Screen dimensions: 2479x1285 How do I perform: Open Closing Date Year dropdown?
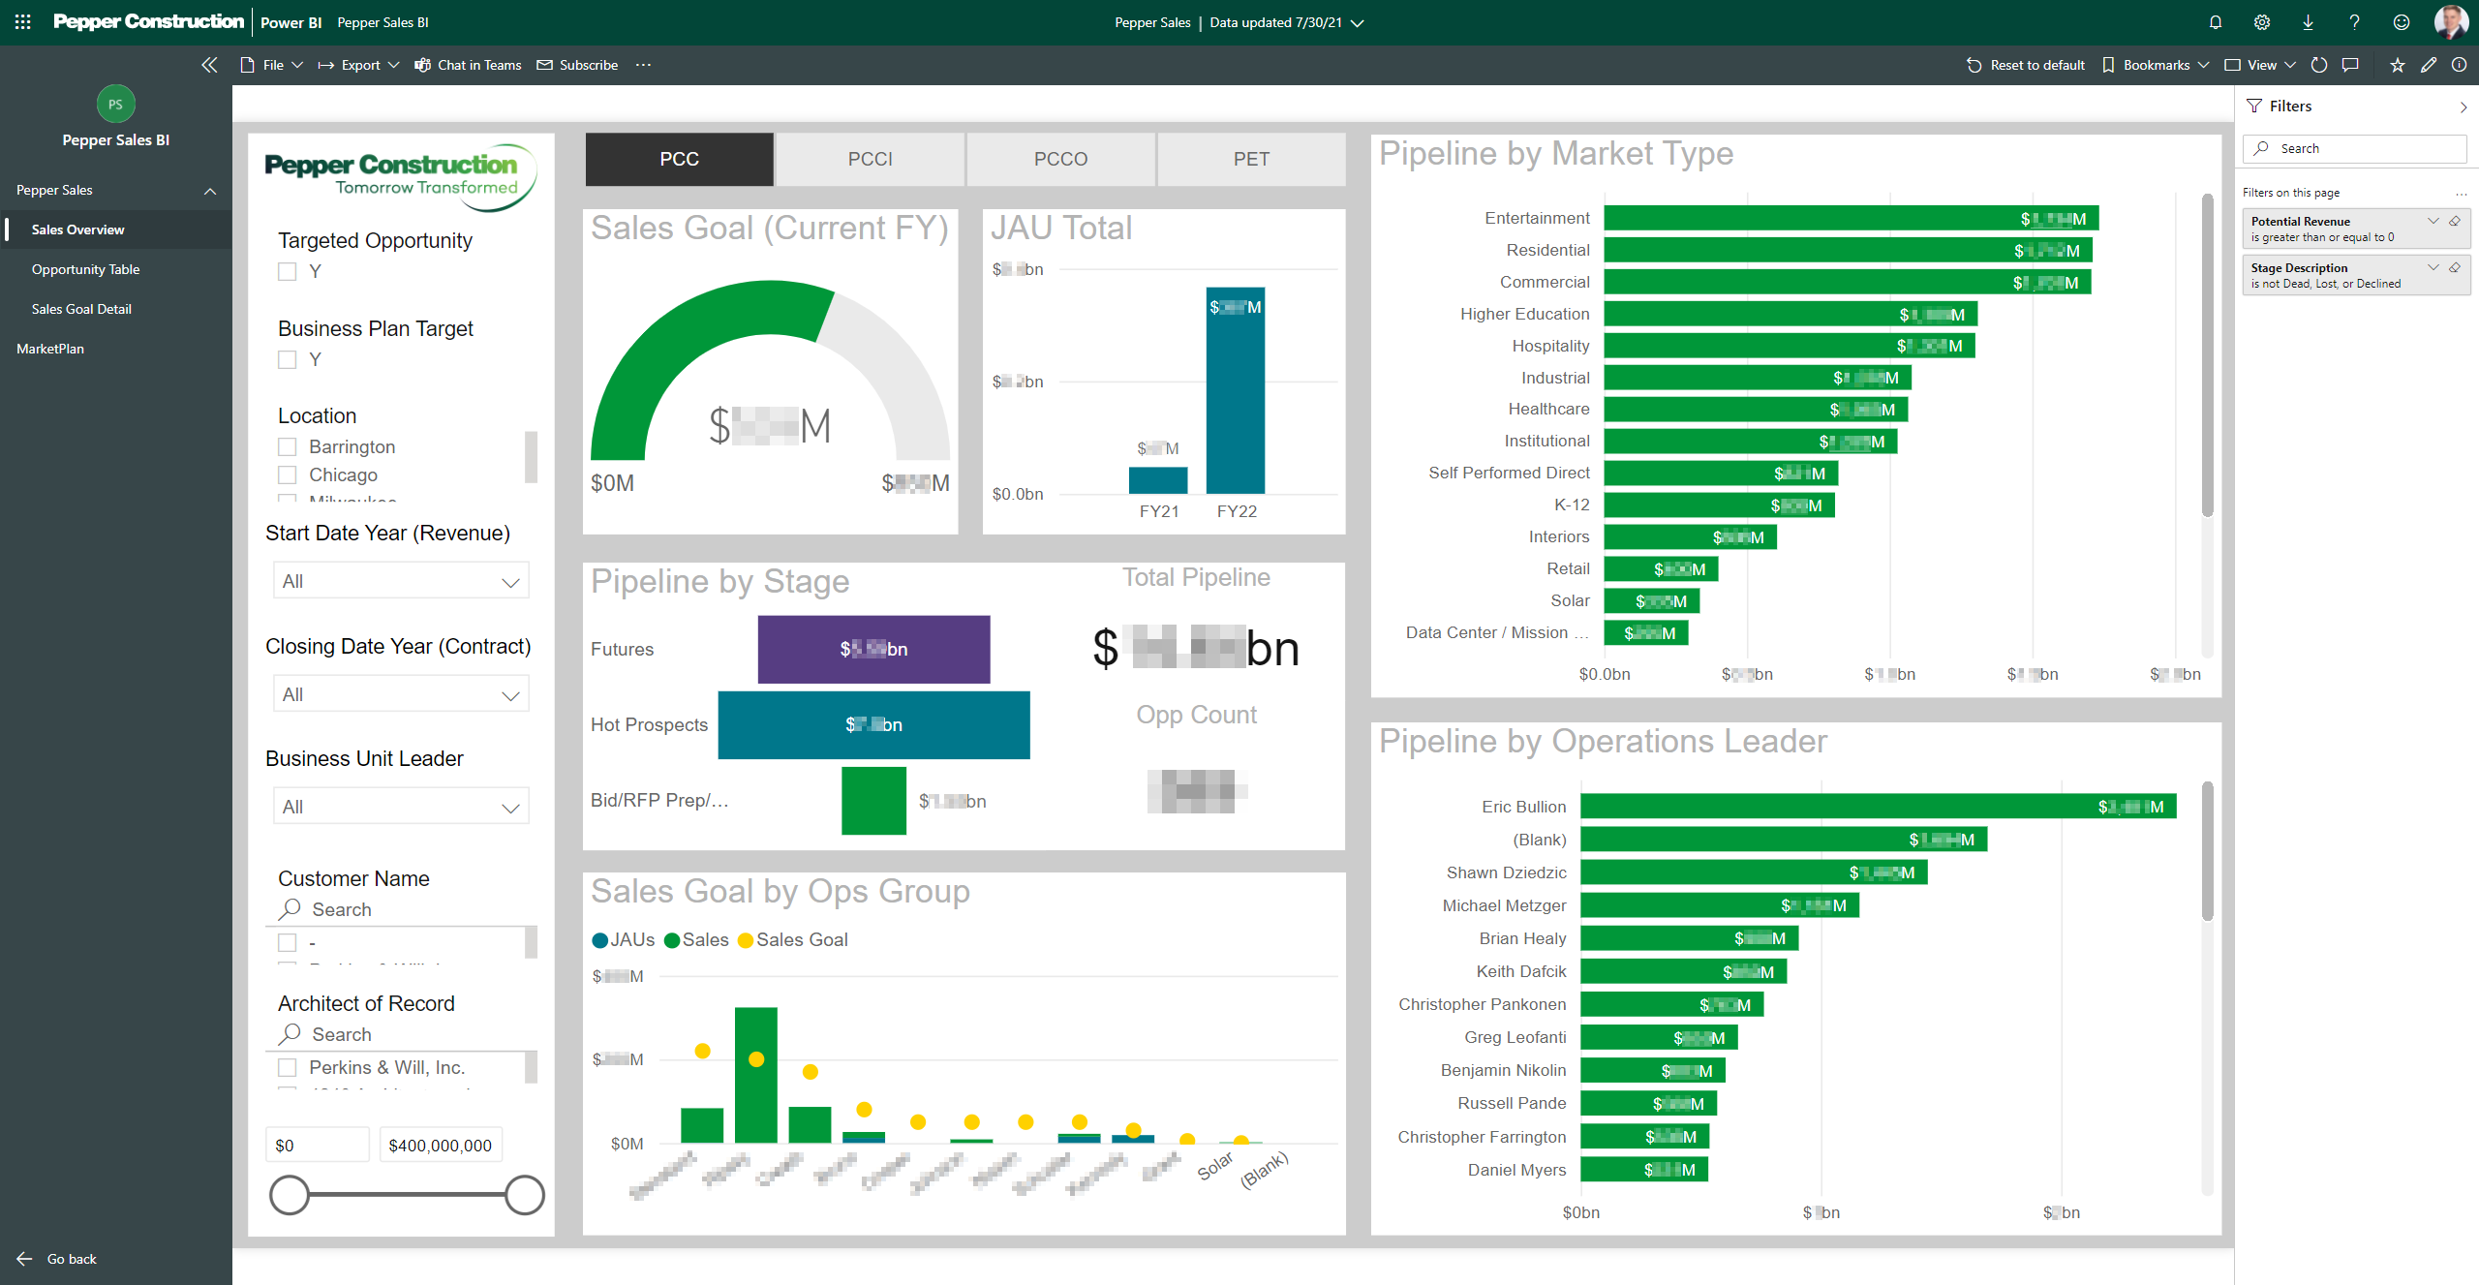pos(401,694)
